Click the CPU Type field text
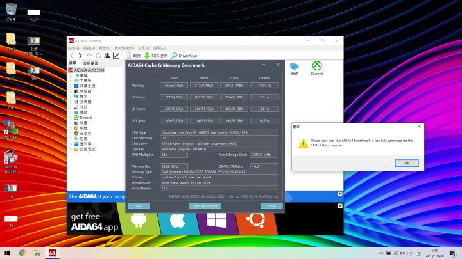 pyautogui.click(x=219, y=133)
